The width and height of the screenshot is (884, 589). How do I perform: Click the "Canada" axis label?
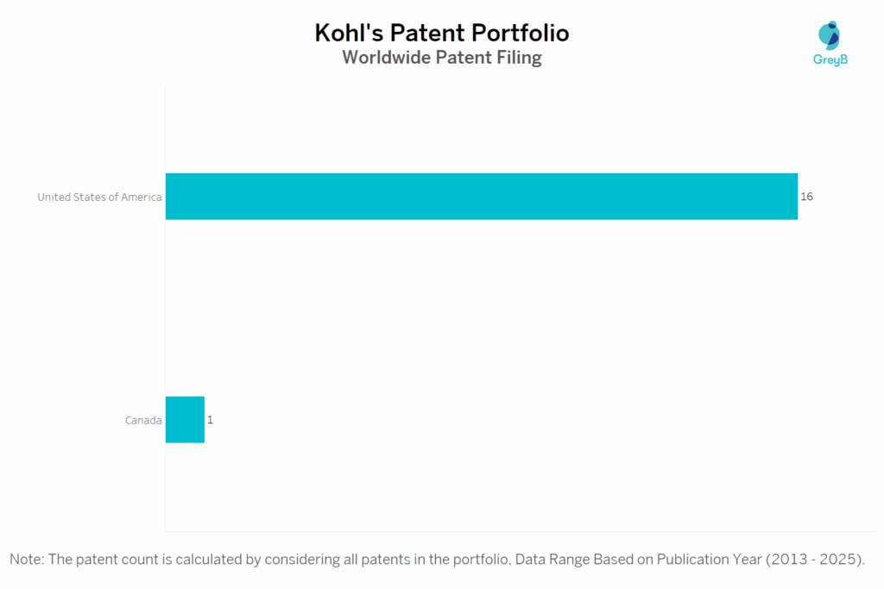[x=143, y=421]
